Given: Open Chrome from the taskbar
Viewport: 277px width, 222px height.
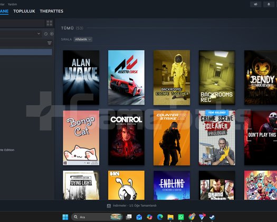Looking at the screenshot, I should pos(192,217).
